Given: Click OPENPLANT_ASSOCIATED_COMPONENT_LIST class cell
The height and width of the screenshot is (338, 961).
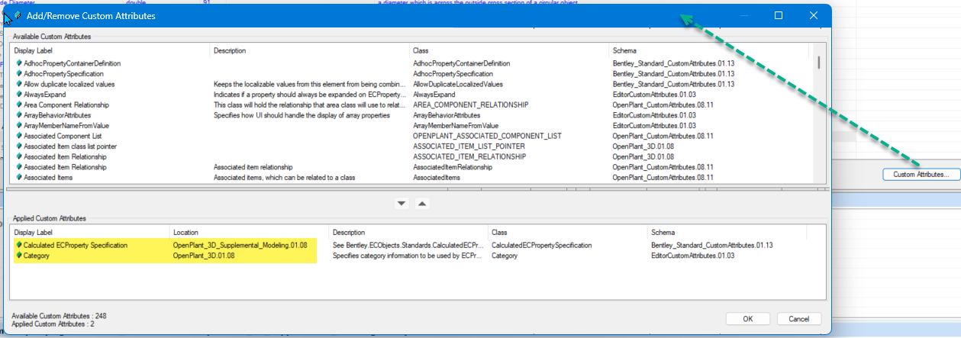Looking at the screenshot, I should coord(487,136).
